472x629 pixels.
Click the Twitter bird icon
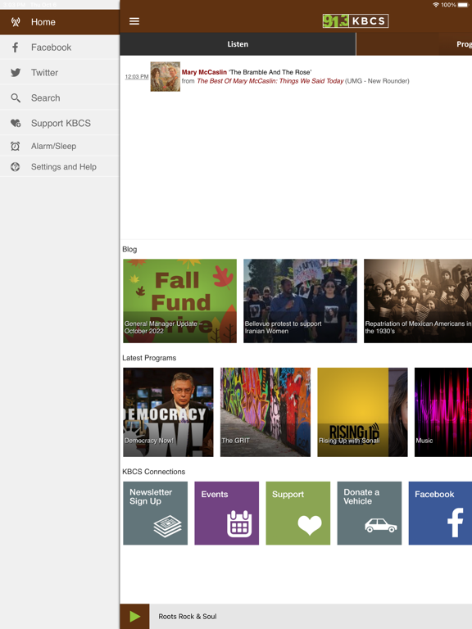(16, 73)
